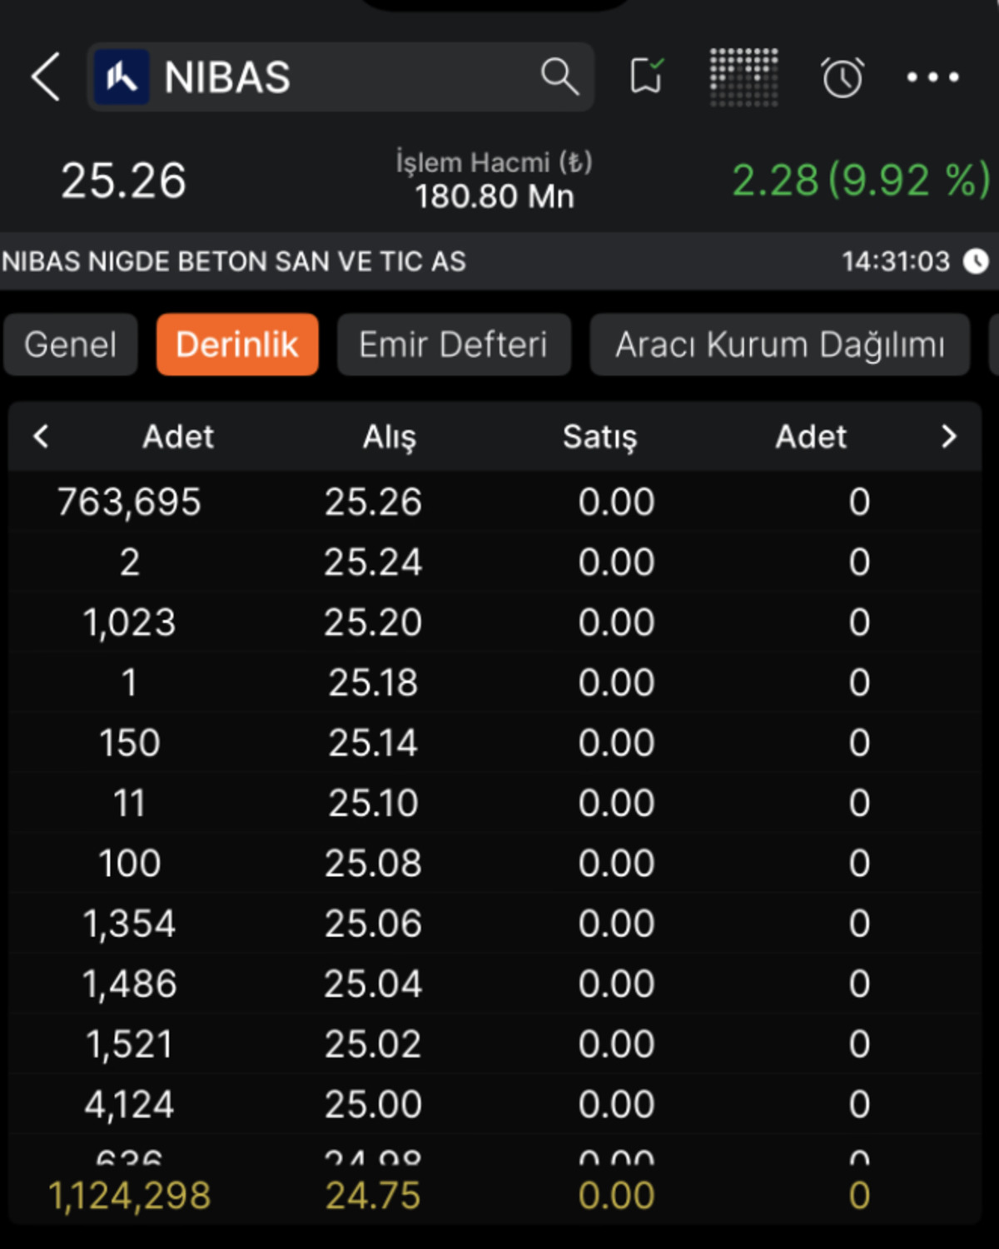Tap the İşlem Hacmi 180.80 Mn value

[x=495, y=197]
